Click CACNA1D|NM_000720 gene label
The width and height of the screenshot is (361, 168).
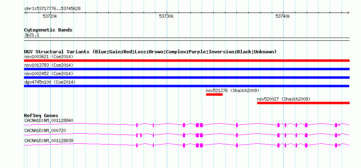tap(45, 130)
